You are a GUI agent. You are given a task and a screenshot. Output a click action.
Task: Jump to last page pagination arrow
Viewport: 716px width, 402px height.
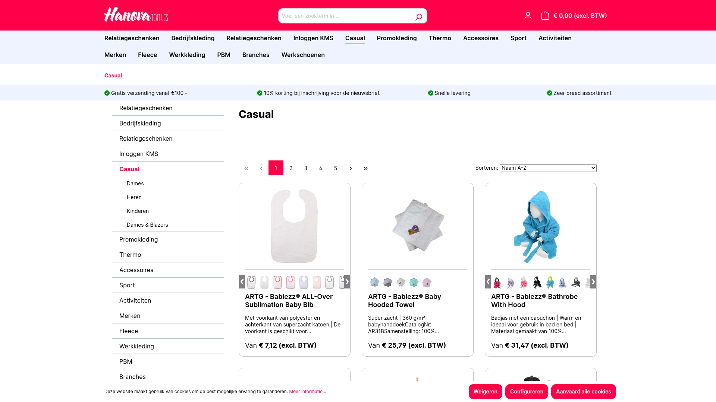(365, 168)
